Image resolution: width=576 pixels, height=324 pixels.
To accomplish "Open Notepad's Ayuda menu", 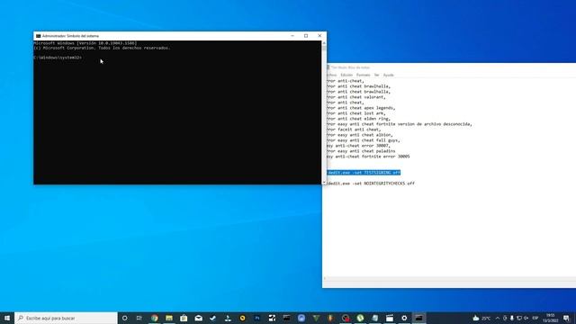I will pos(388,75).
